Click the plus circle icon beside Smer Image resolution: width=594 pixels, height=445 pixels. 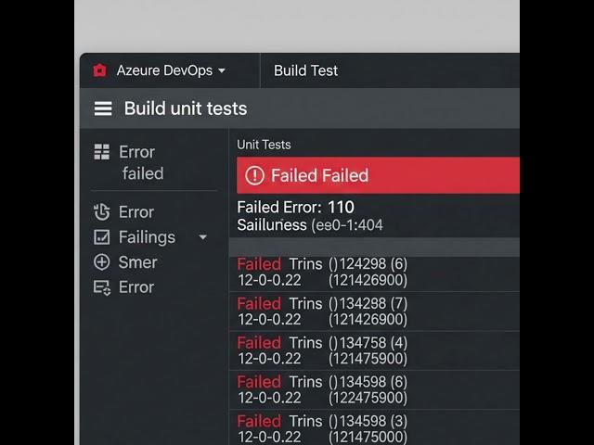(102, 262)
